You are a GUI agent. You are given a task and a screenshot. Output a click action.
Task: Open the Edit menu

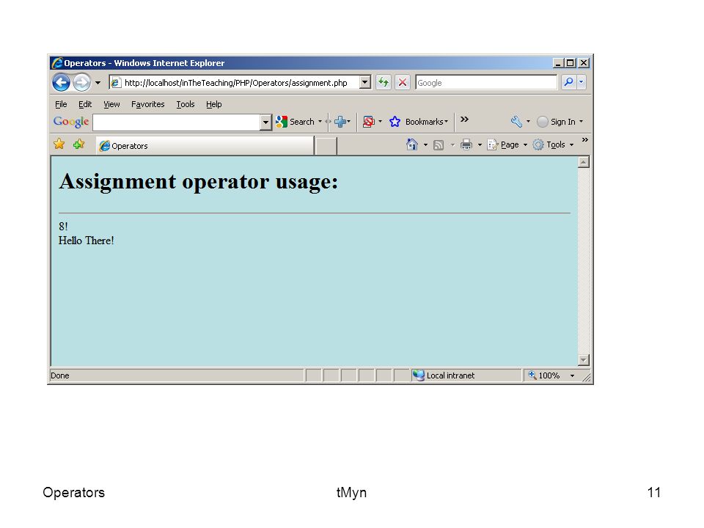85,104
